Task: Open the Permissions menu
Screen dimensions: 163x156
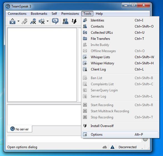Action: (70, 14)
